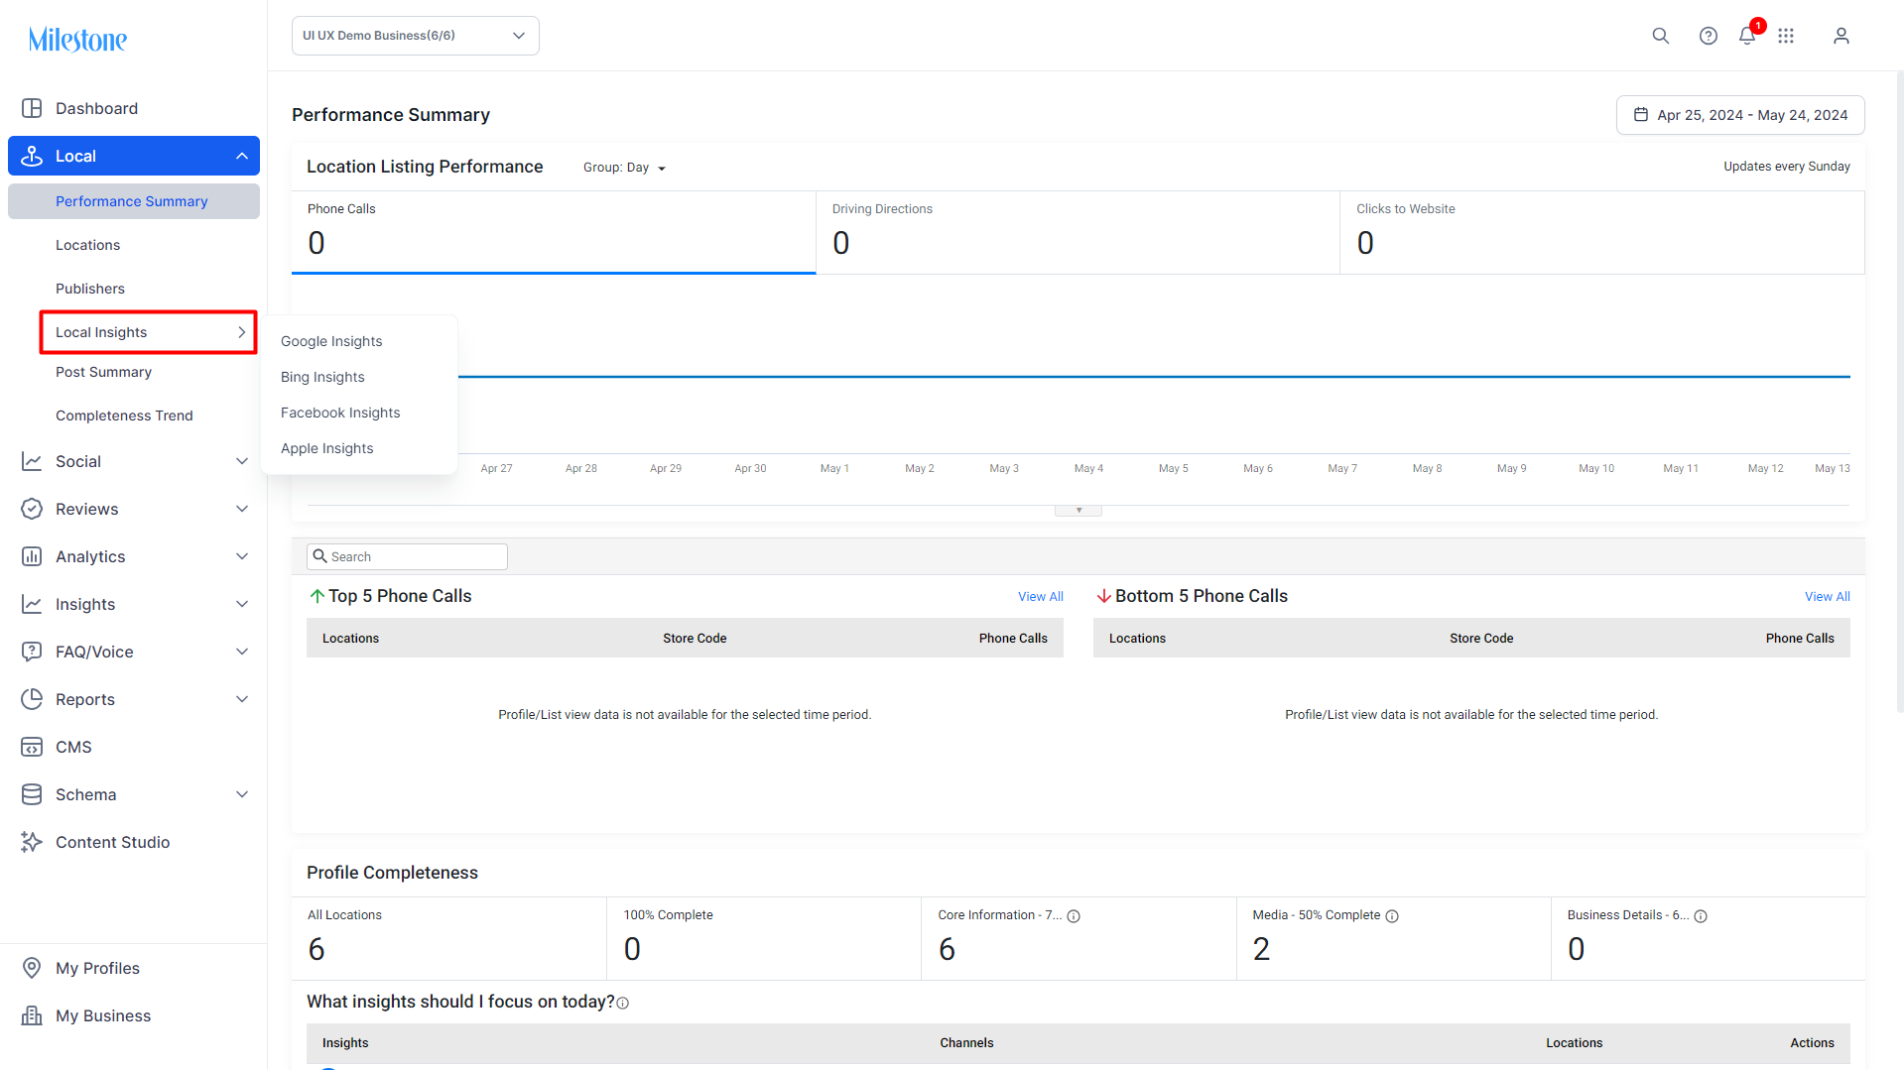This screenshot has width=1904, height=1070.
Task: Open the user profile icon
Action: tap(1841, 36)
